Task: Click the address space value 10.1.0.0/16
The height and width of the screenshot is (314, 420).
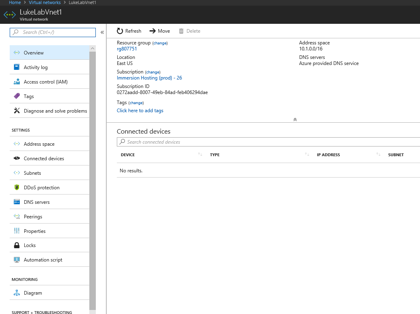Action: 311,49
